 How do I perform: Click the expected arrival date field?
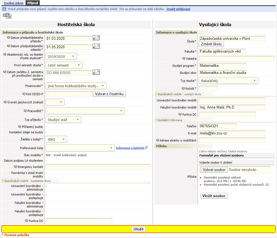pyautogui.click(x=69, y=38)
